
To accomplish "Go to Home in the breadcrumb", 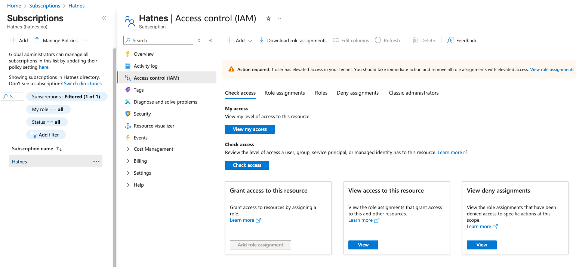I will coord(14,6).
